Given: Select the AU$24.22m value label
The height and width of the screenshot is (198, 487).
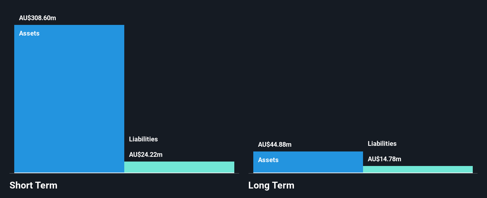Looking at the screenshot, I should [146, 154].
